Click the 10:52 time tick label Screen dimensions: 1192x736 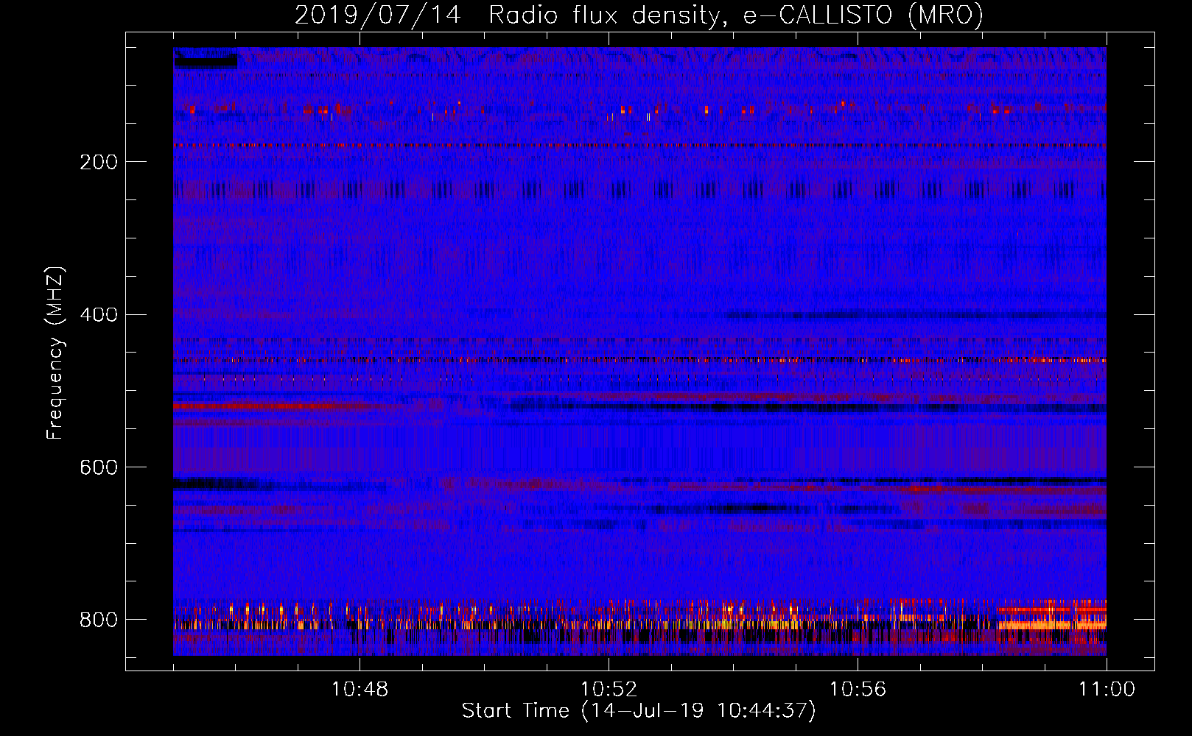point(609,690)
